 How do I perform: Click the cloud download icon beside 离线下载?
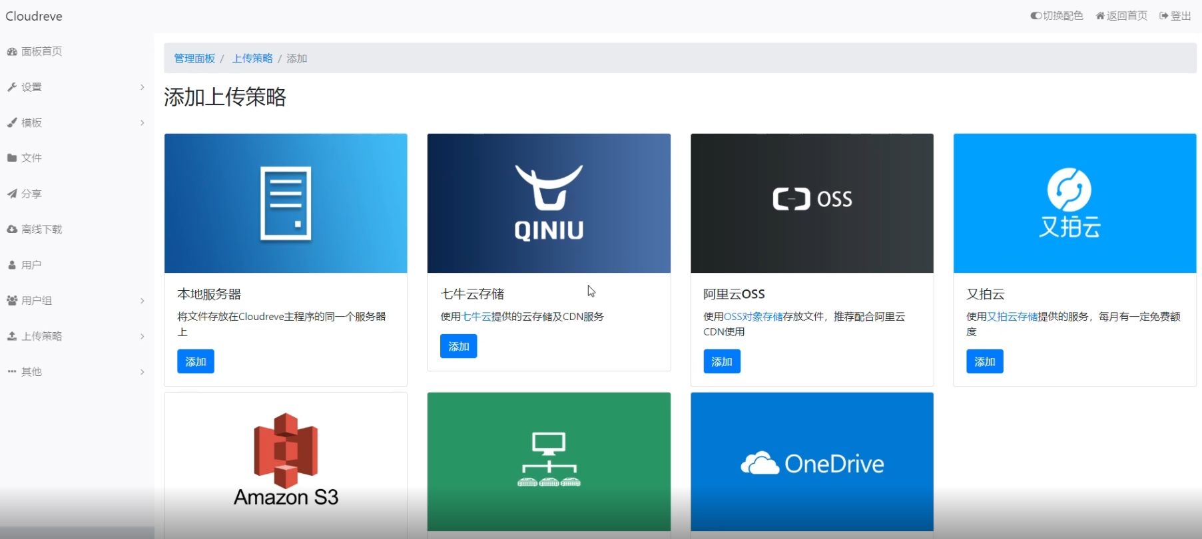pyautogui.click(x=12, y=229)
